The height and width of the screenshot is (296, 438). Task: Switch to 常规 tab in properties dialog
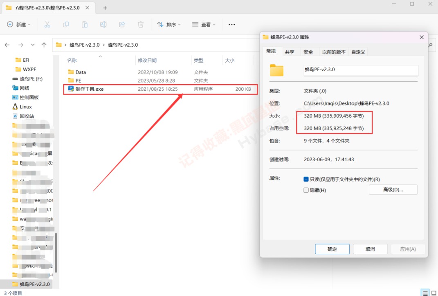271,51
